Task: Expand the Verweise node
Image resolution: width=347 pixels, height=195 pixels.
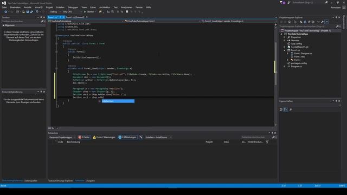Action: coord(284,41)
